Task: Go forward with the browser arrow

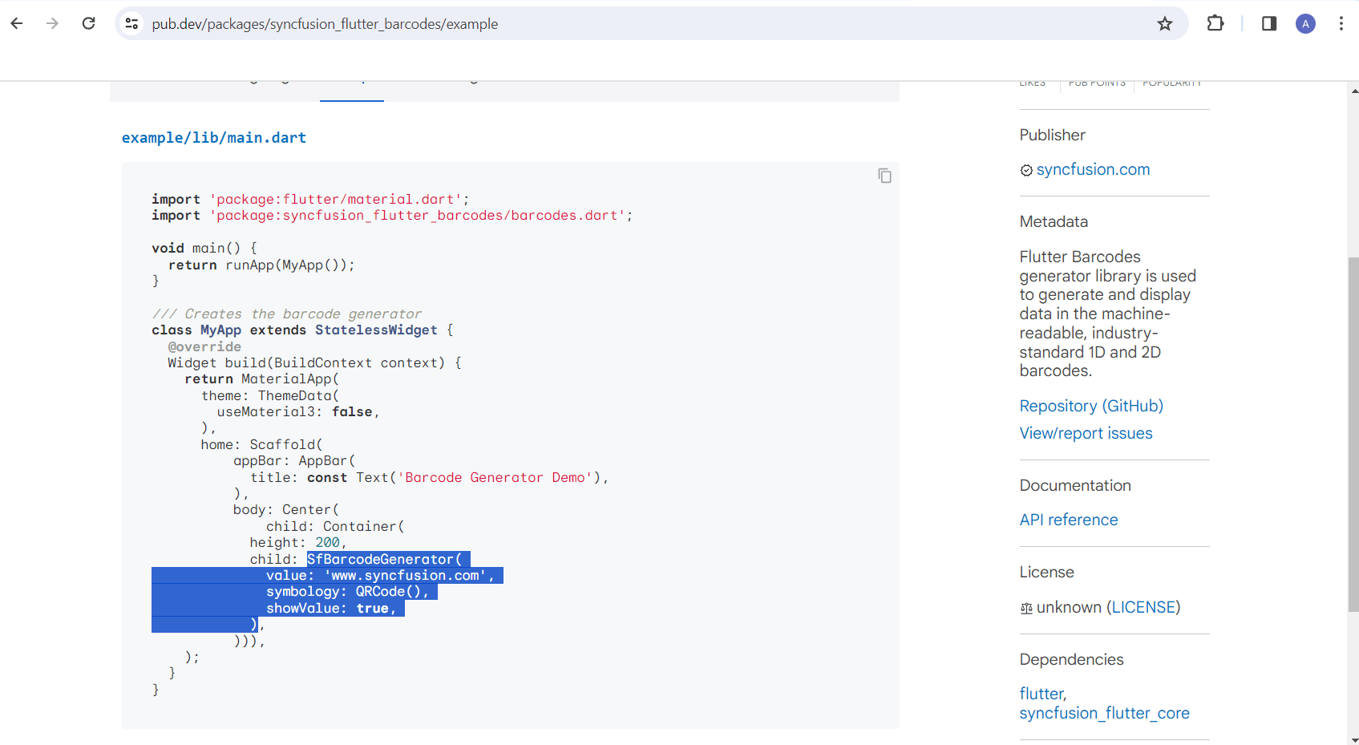Action: click(53, 23)
